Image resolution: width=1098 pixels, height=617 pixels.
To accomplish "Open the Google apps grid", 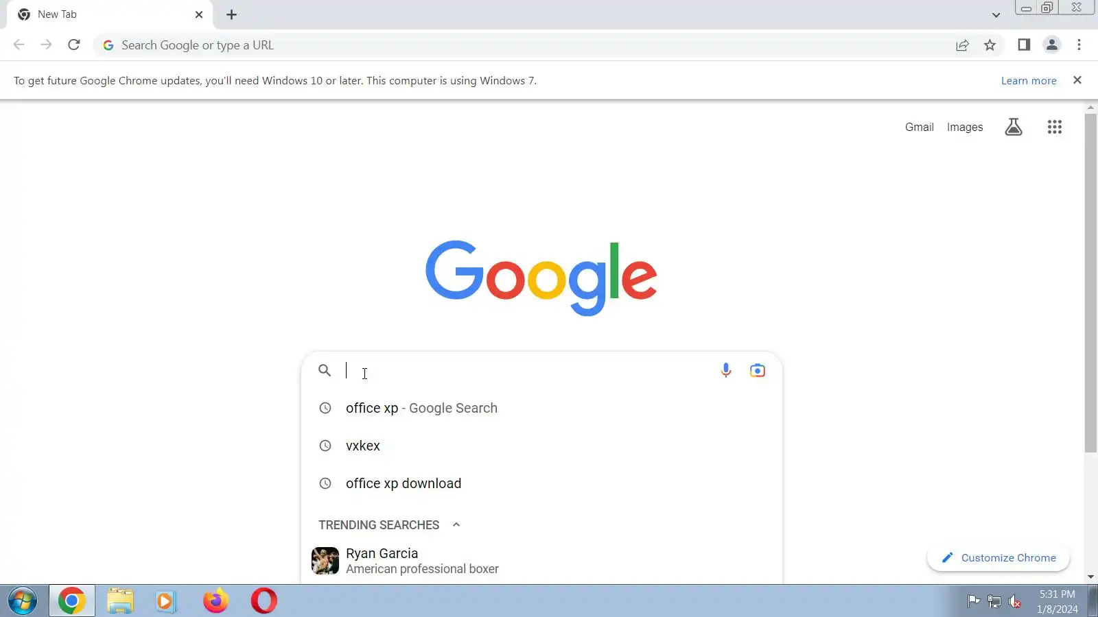I will 1055,127.
